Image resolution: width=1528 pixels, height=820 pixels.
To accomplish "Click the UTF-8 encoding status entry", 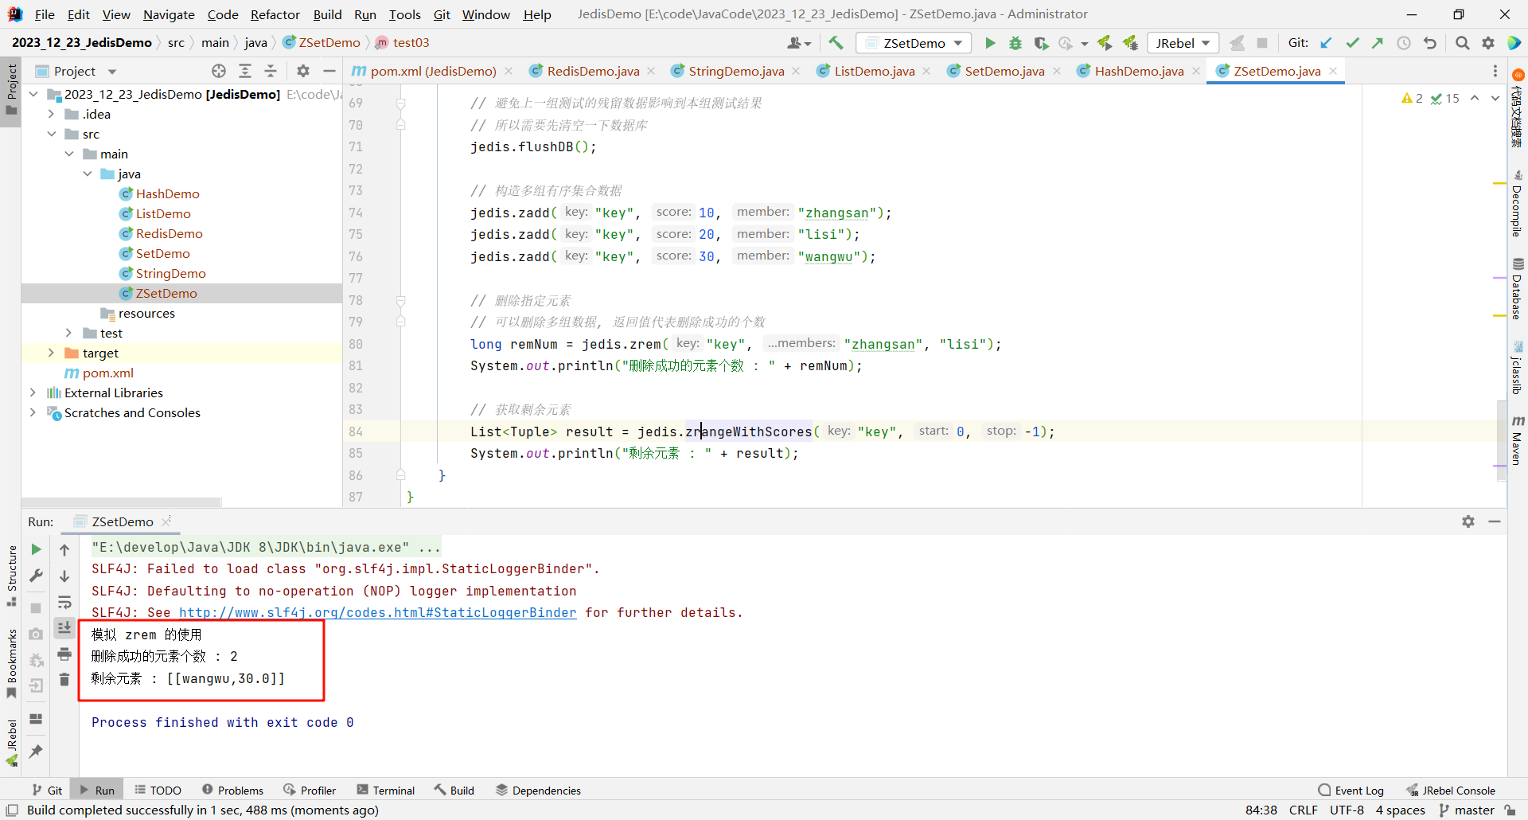I will click(x=1347, y=810).
